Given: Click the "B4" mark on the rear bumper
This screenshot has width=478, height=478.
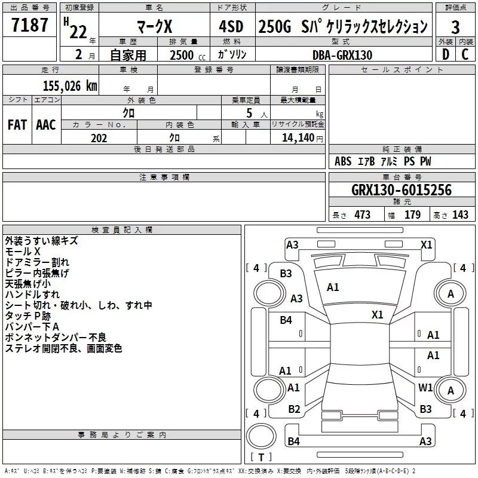Looking at the screenshot, I should tap(293, 441).
